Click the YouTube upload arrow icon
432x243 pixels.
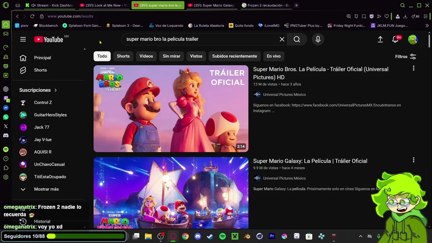pyautogui.click(x=380, y=39)
